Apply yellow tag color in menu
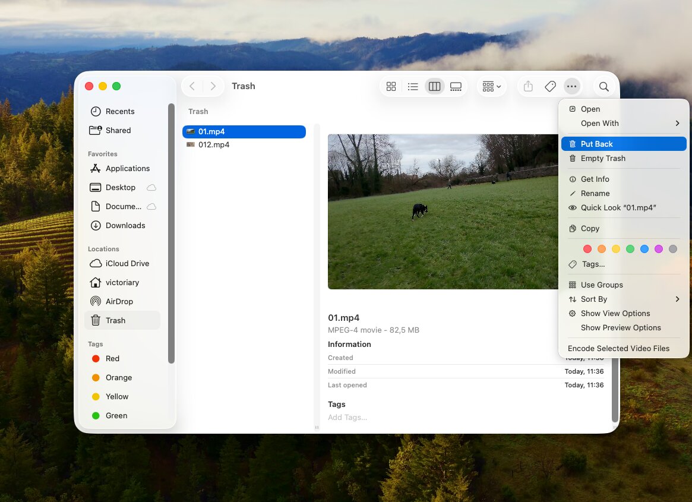This screenshot has width=692, height=502. 615,249
